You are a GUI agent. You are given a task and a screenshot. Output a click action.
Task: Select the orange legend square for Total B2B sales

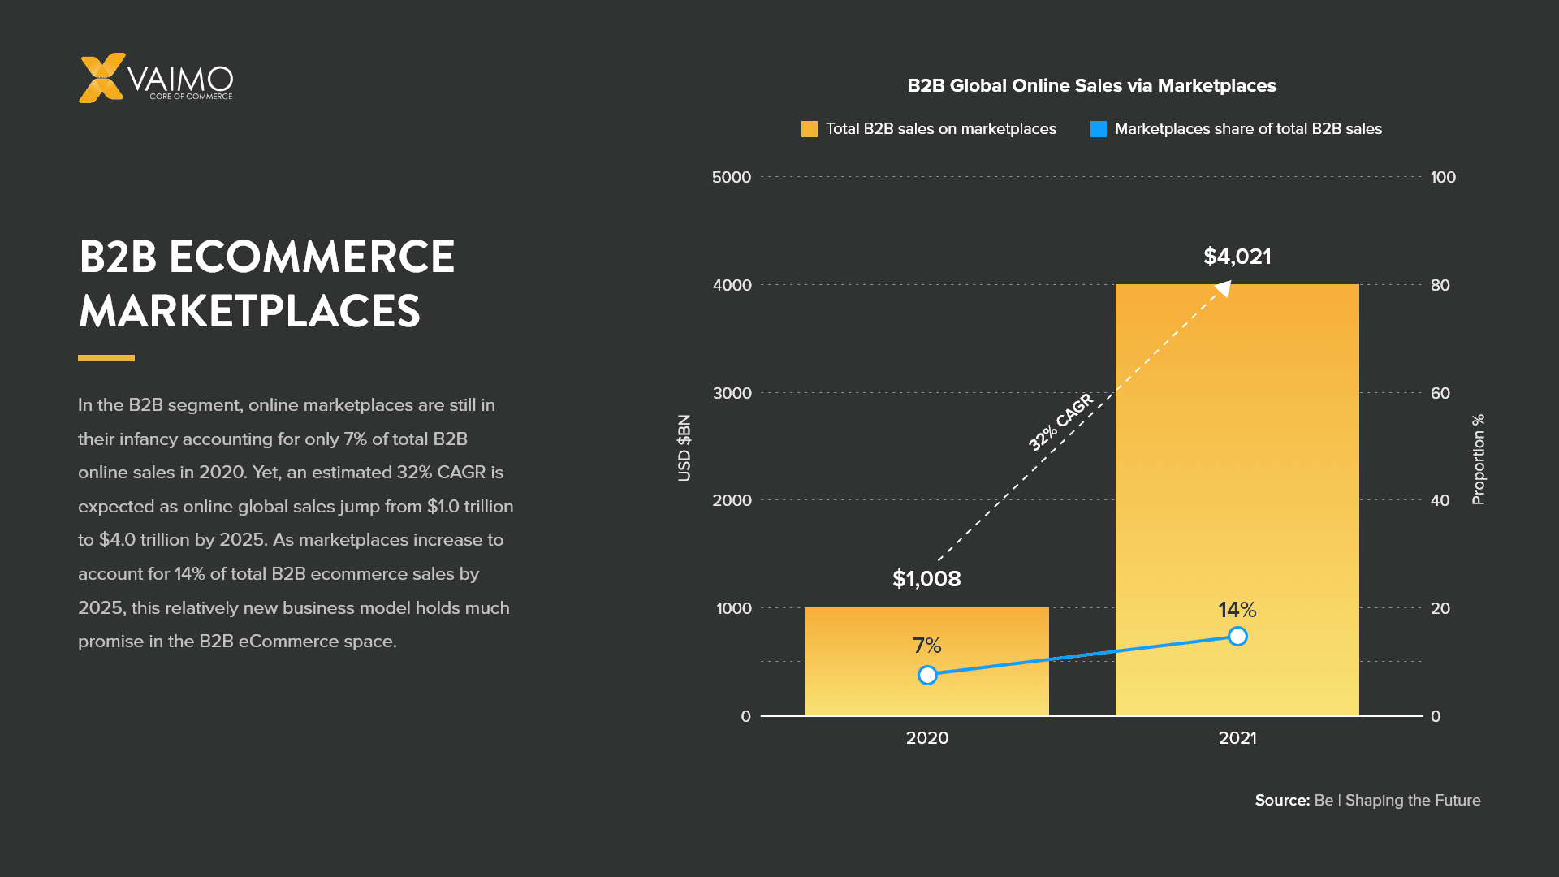[808, 128]
